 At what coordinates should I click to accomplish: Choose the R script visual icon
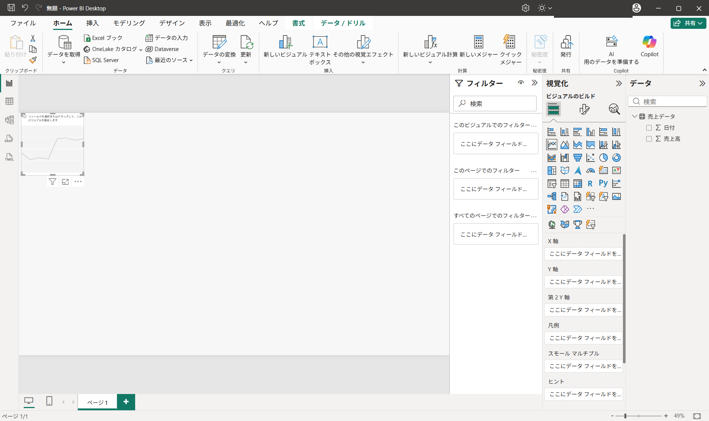(590, 183)
